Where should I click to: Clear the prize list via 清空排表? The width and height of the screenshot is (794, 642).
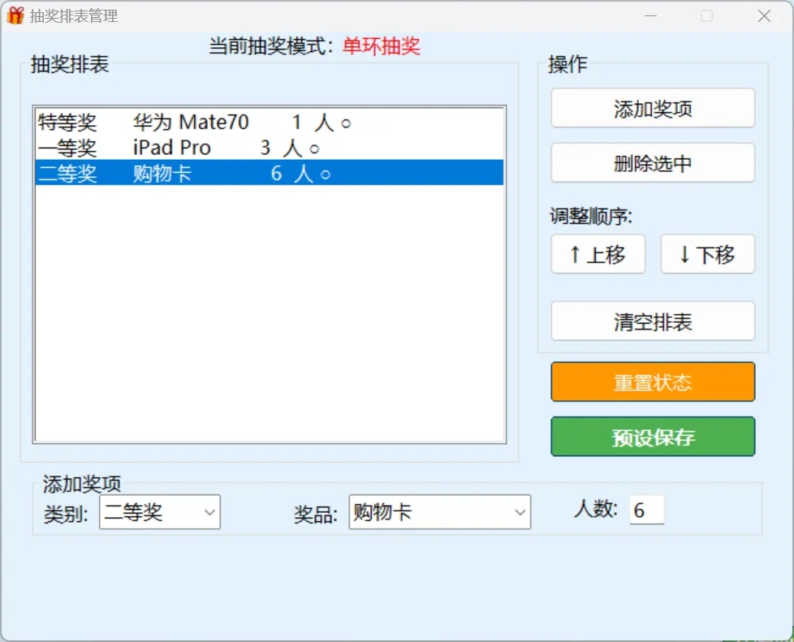coord(652,321)
